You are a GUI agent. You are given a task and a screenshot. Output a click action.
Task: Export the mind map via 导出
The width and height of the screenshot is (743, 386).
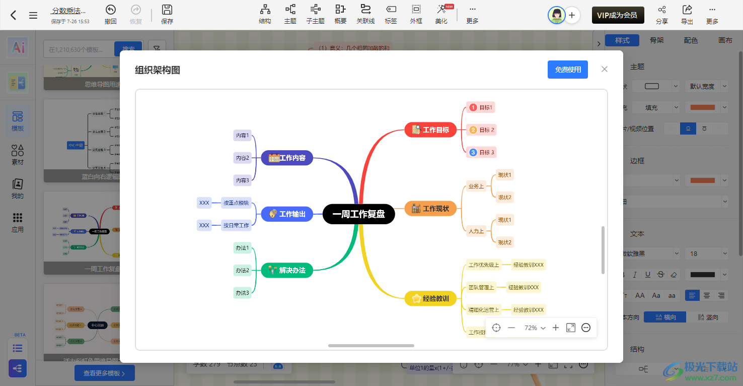click(687, 15)
